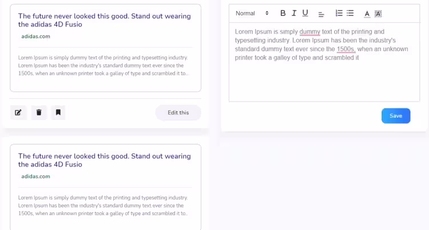This screenshot has height=230, width=429.
Task: Open adidas.com link in the second card
Action: pos(35,176)
